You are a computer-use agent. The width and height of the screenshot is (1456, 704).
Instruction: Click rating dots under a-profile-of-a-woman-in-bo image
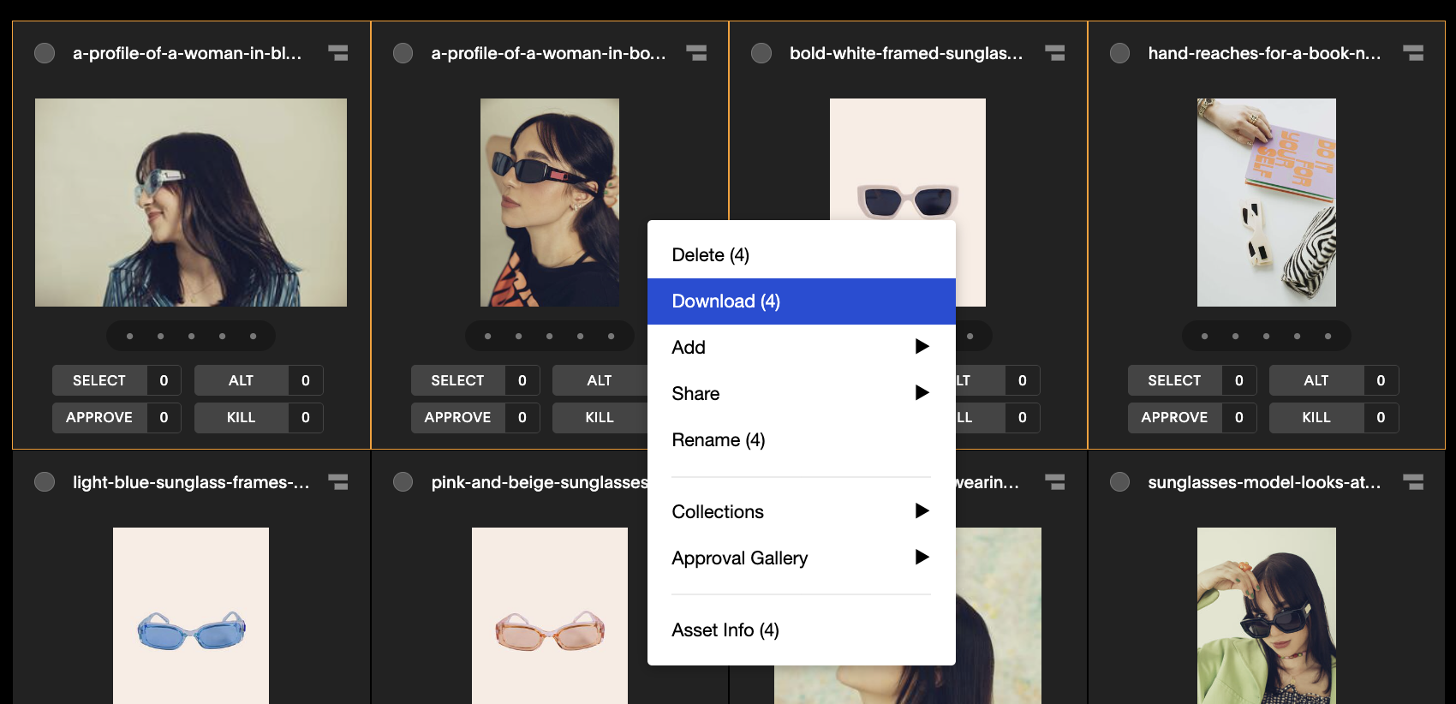549,336
